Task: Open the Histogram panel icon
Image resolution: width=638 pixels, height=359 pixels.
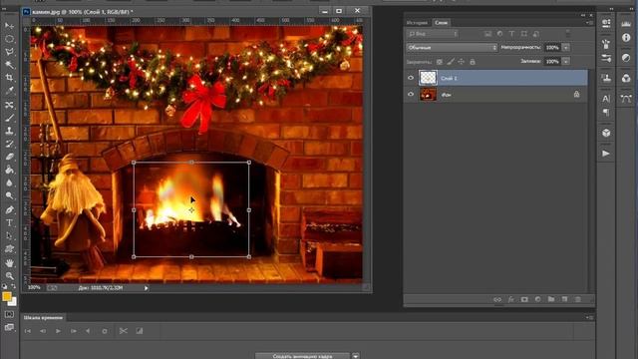Action: pyautogui.click(x=626, y=24)
